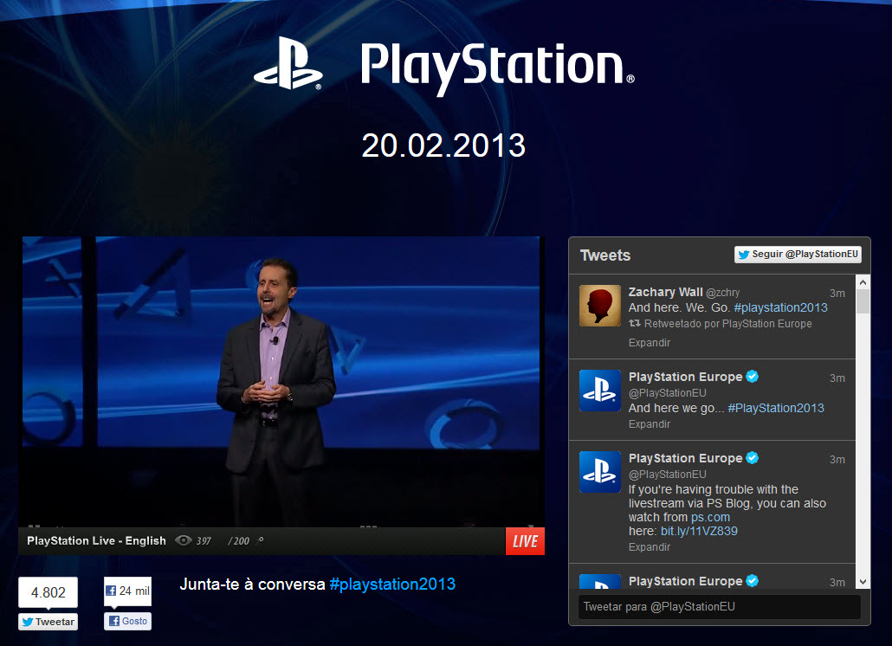Click the verified badge on the first PlayStation Europe tweet
892x646 pixels.
point(753,377)
